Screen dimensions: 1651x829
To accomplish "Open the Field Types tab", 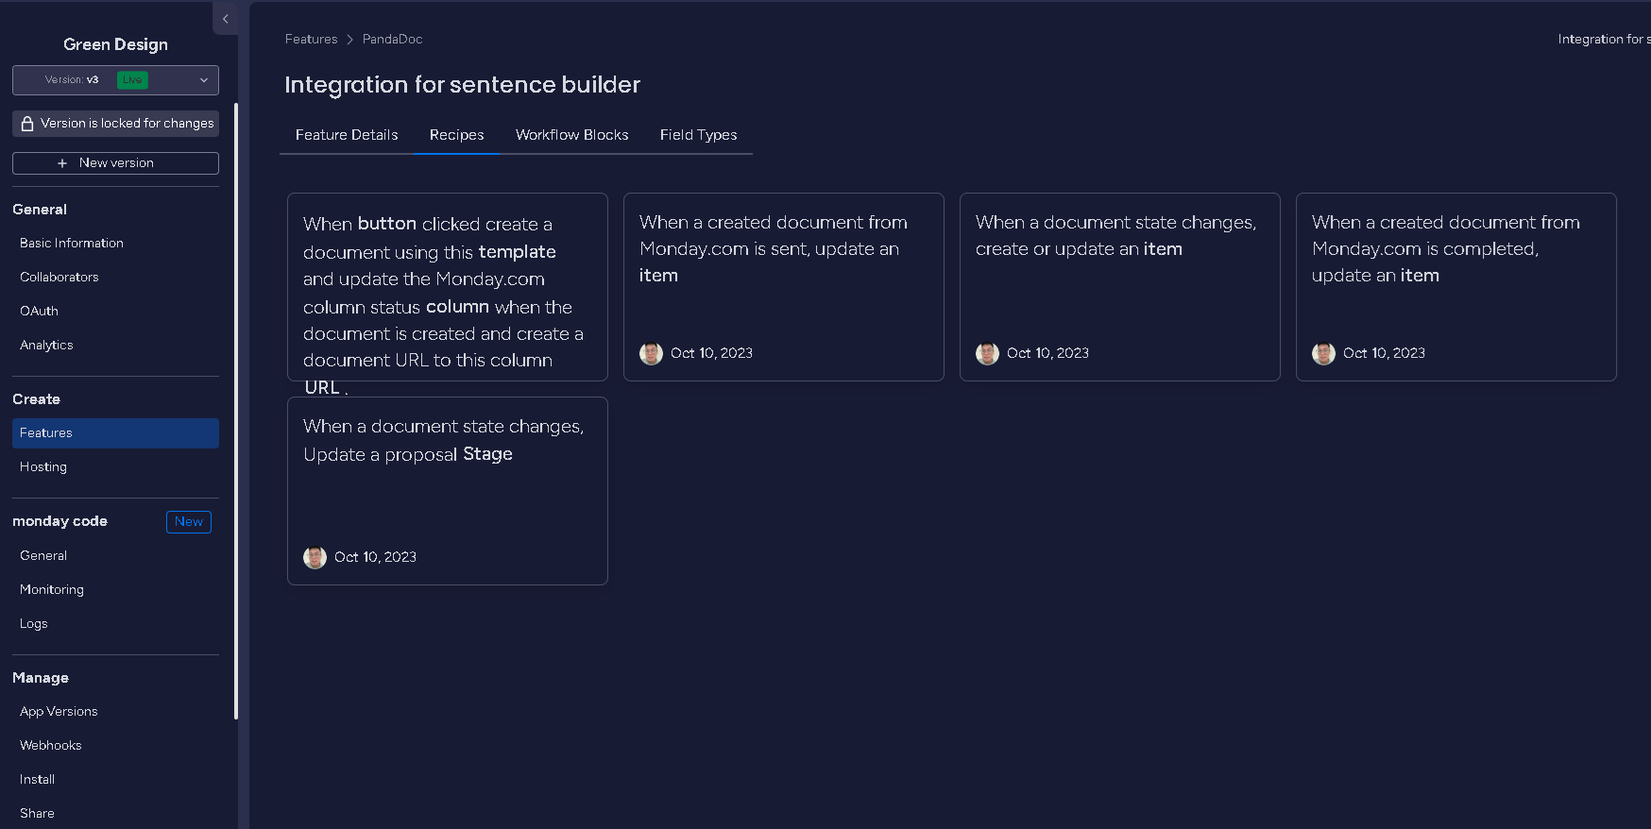I will pos(699,135).
